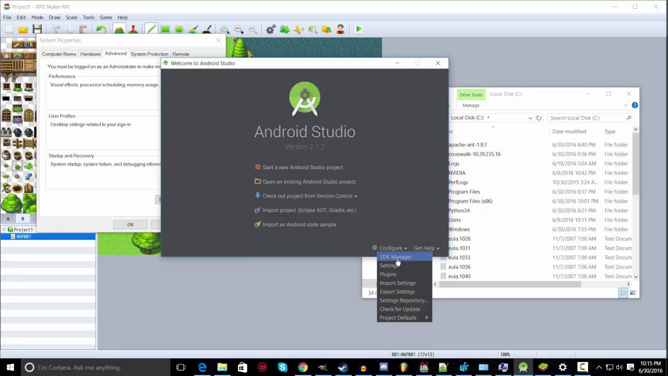Screen dimensions: 668x376
Task: Click the Zoom In magnifier icon
Action: 225,29
